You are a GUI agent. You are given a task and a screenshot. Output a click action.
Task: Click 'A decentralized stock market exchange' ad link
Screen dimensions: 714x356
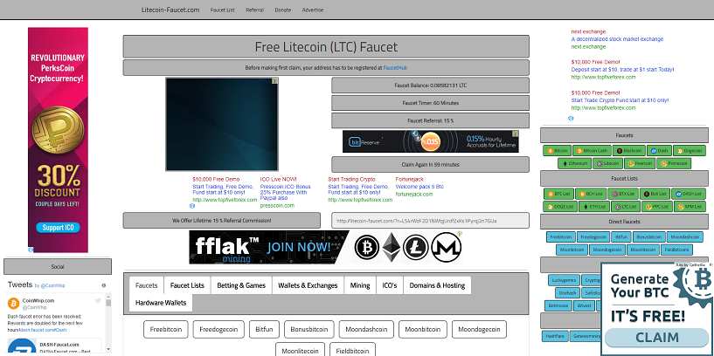(x=617, y=39)
